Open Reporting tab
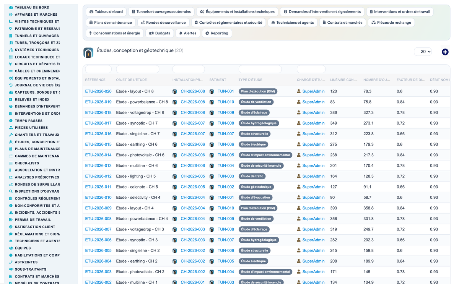The image size is (459, 284). (217, 33)
